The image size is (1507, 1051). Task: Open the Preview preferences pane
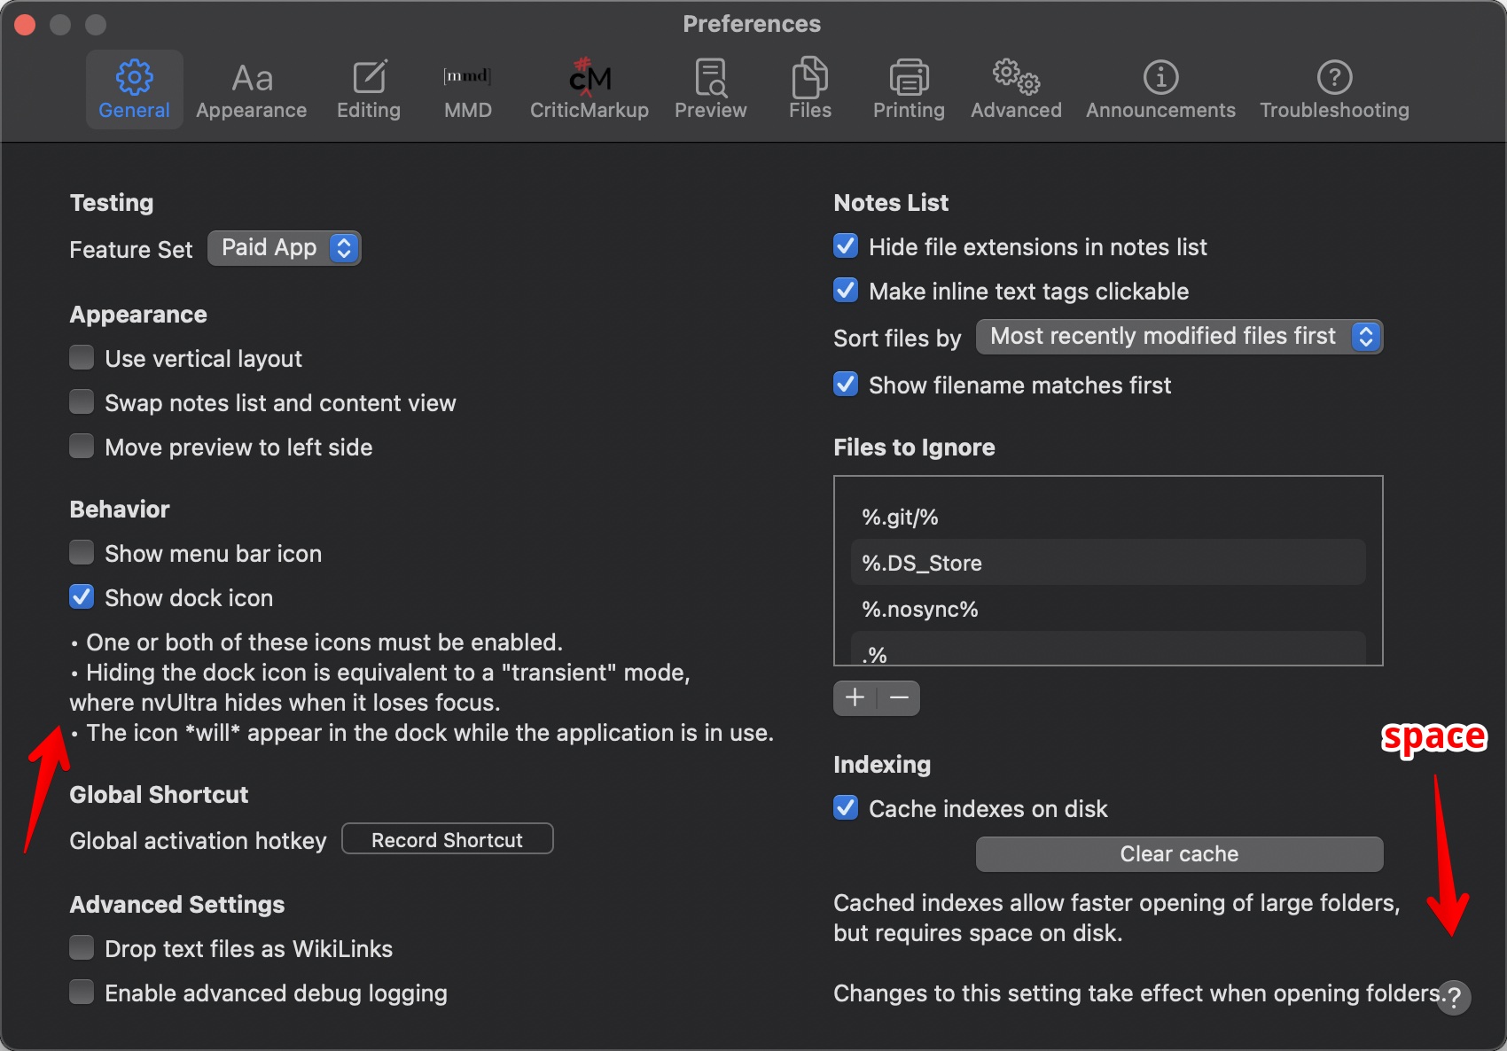(x=710, y=90)
